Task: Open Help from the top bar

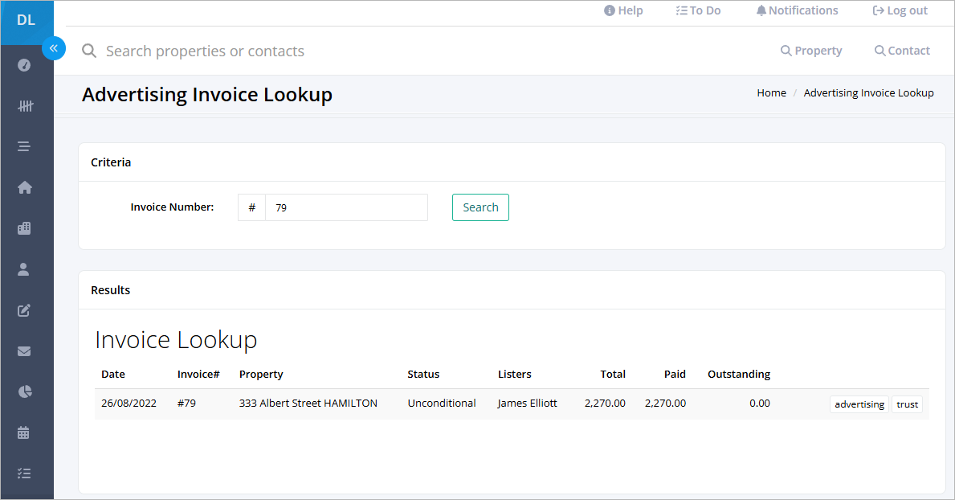Action: (623, 10)
